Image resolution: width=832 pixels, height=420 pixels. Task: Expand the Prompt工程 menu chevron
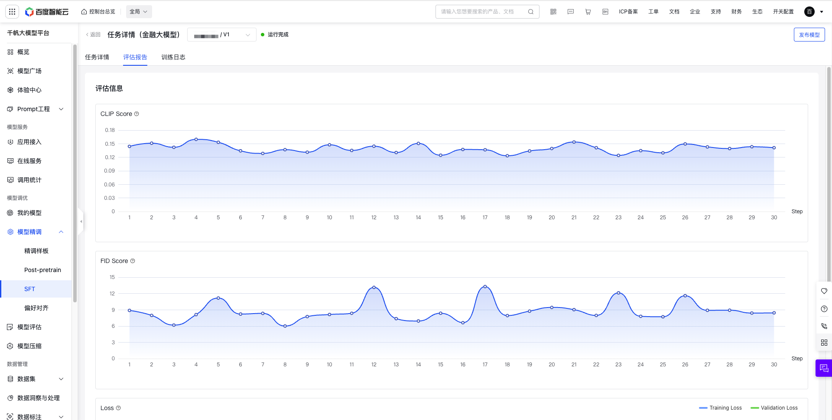61,109
